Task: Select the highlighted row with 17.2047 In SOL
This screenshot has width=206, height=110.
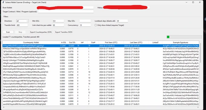Action: [101, 46]
